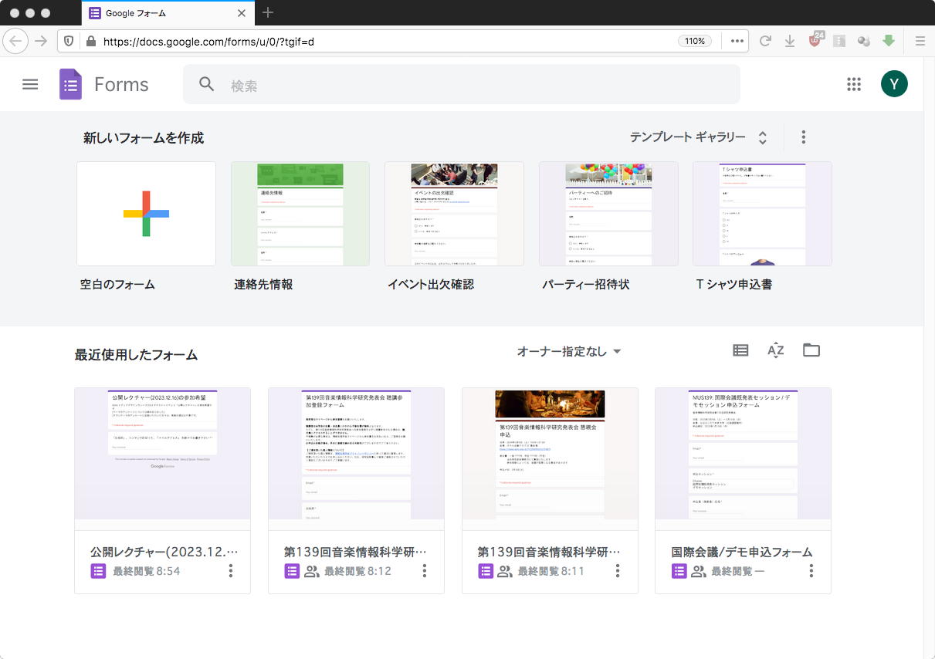
Task: Click the 検索 search field
Action: coord(463,85)
